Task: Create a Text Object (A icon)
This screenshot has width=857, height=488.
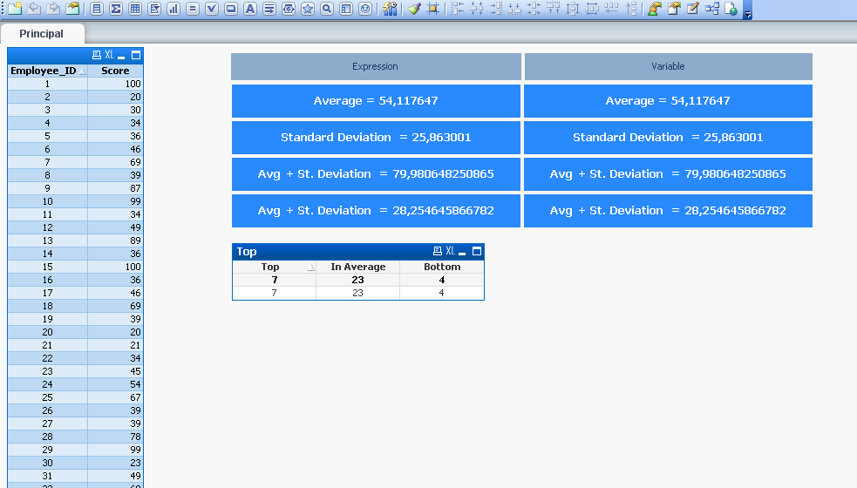Action: (x=249, y=8)
